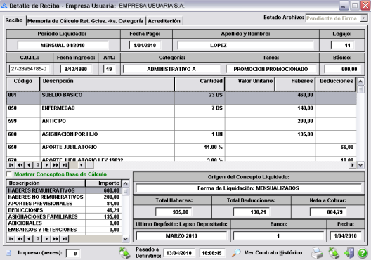Click the green help question mark icon
This screenshot has height=260, width=371.
pos(363,253)
